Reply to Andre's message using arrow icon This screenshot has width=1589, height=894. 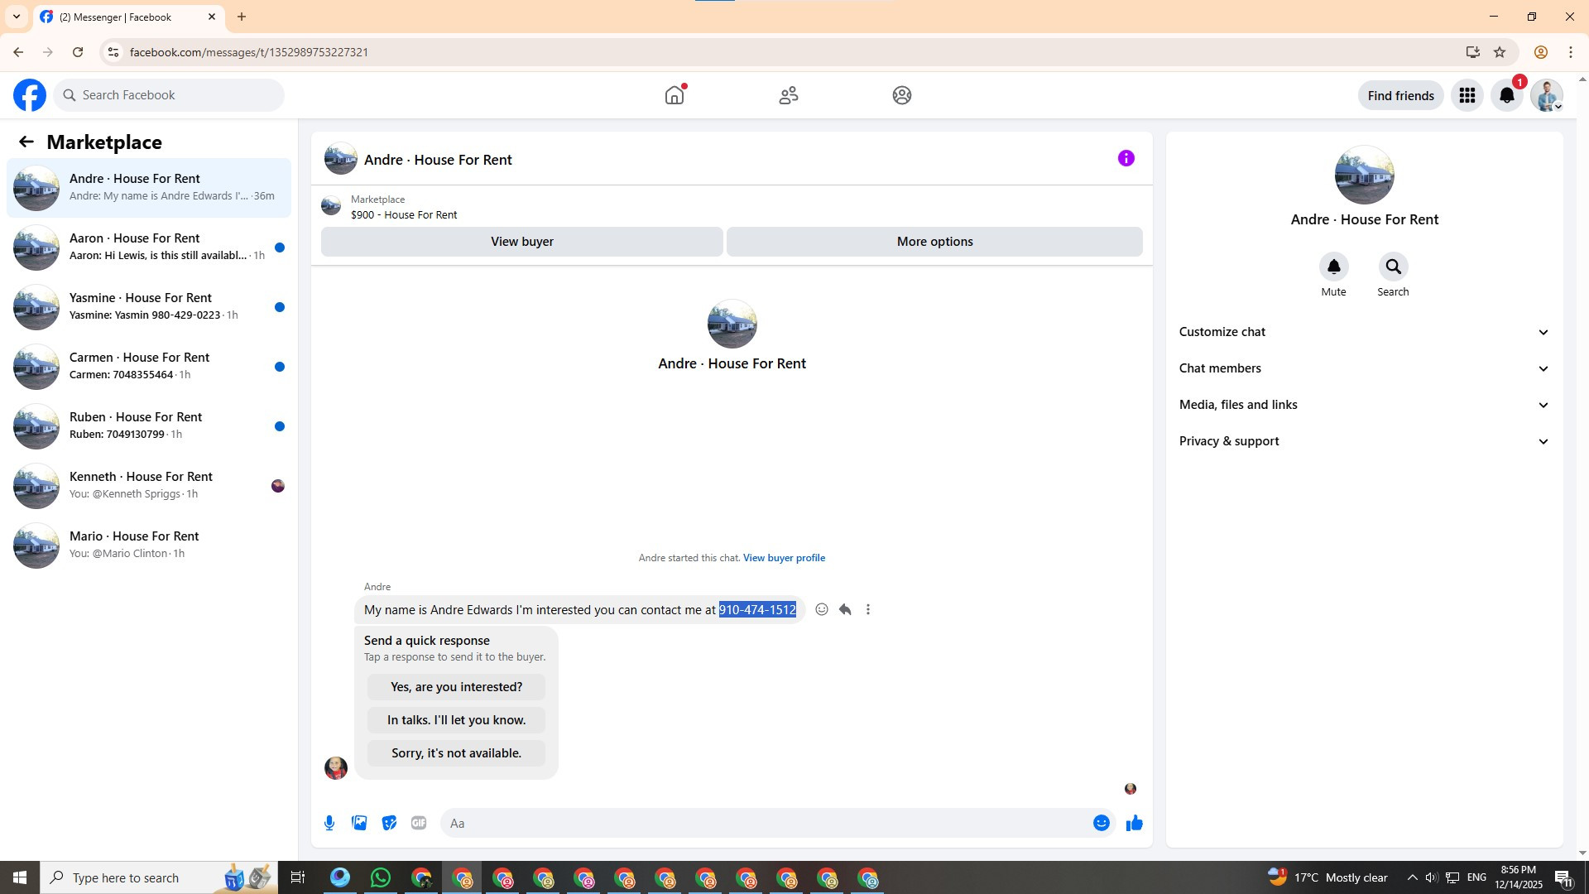coord(845,610)
